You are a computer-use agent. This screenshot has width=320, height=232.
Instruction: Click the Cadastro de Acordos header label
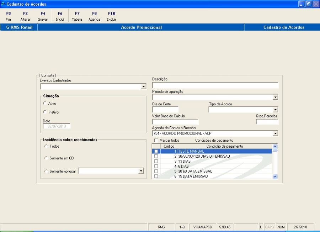(x=284, y=27)
